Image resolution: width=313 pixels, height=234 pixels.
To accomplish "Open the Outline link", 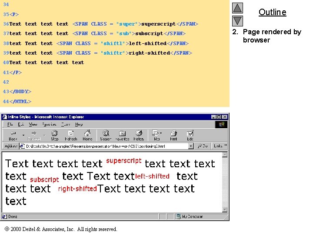I will click(273, 12).
